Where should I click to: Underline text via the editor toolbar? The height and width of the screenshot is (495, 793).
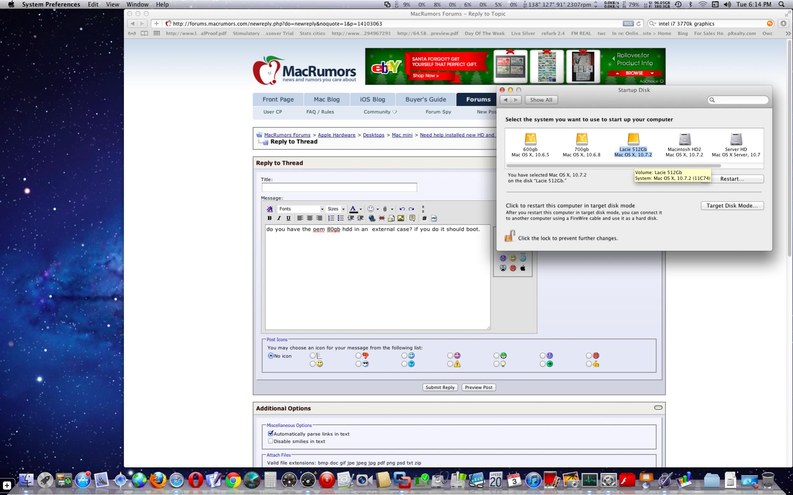pyautogui.click(x=288, y=218)
